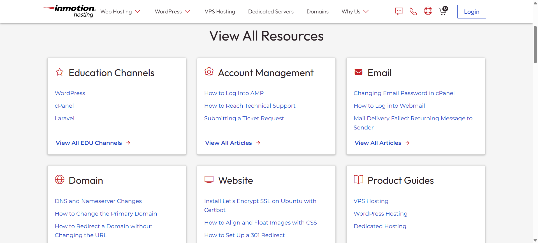This screenshot has width=538, height=243.
Task: Open Mail Delivery Failed article link
Action: 413,123
